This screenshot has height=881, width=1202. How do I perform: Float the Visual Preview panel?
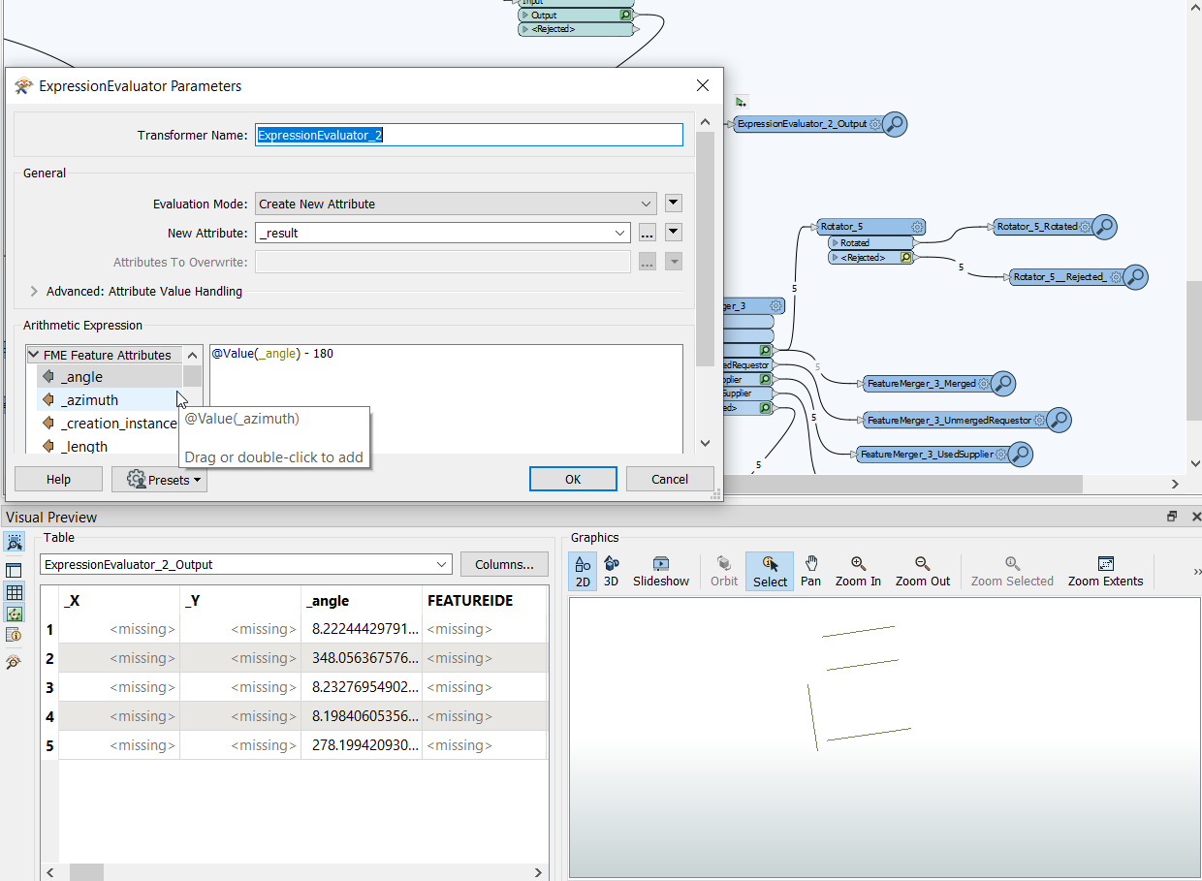pyautogui.click(x=1172, y=517)
